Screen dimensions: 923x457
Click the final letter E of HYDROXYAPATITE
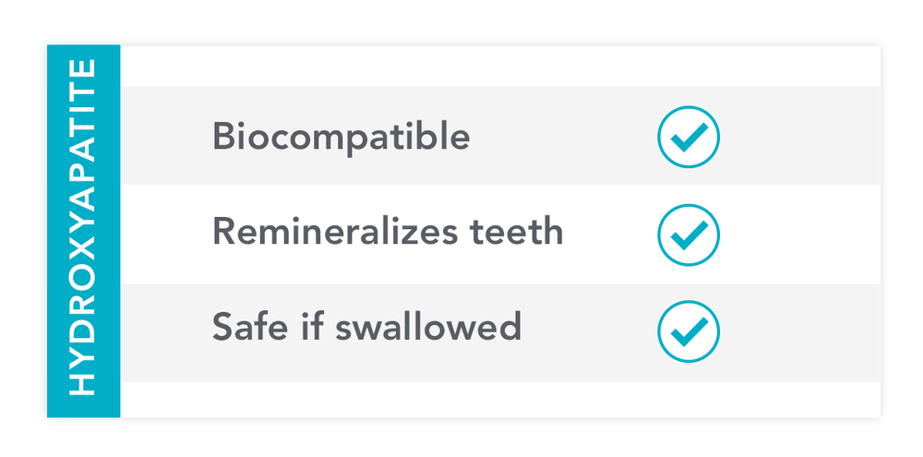84,70
